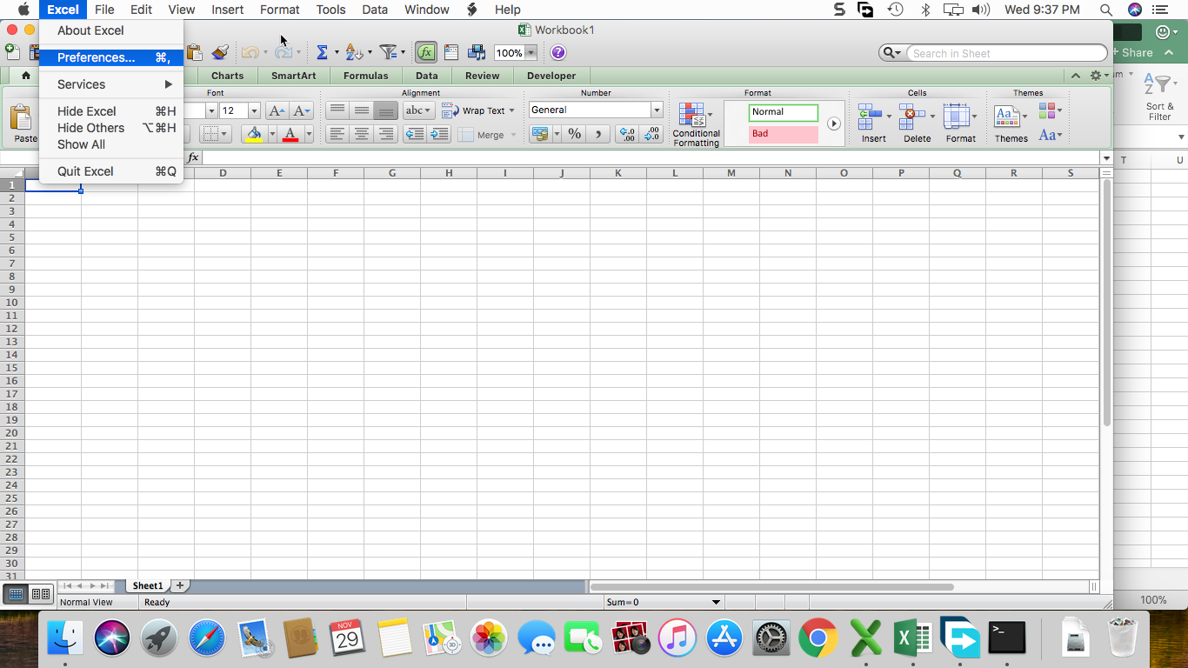Open text orientation abc dropdown
1188x668 pixels.
pyautogui.click(x=418, y=110)
